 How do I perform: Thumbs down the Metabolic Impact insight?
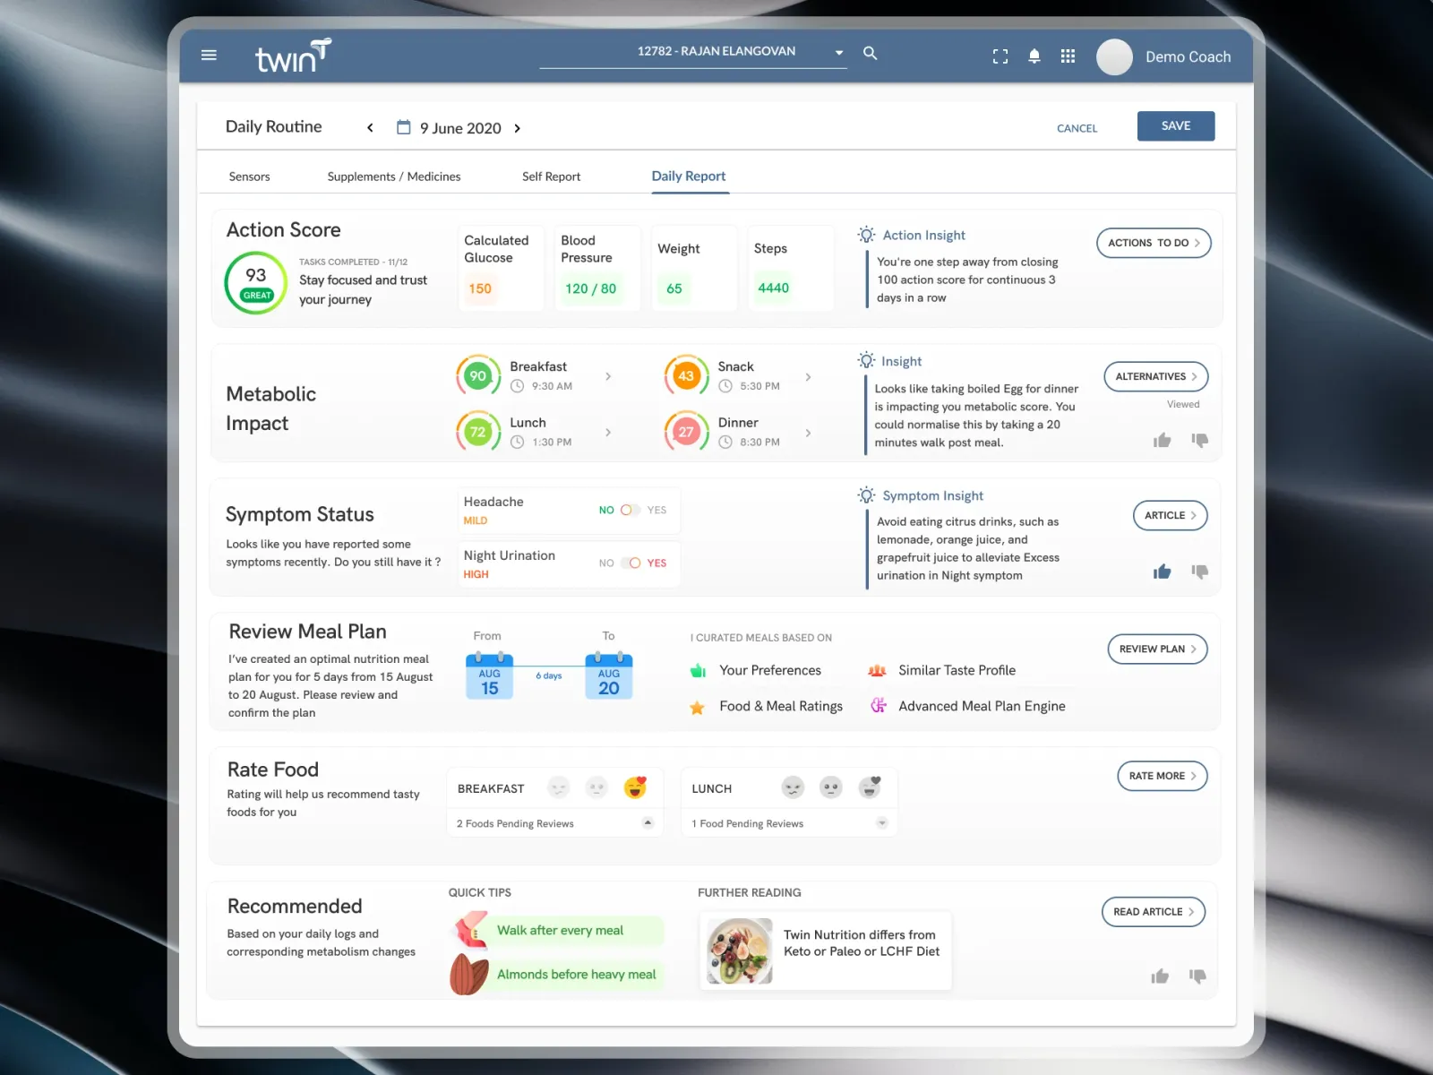[x=1200, y=440]
